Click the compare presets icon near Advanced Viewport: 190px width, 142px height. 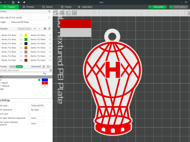tap(48, 67)
